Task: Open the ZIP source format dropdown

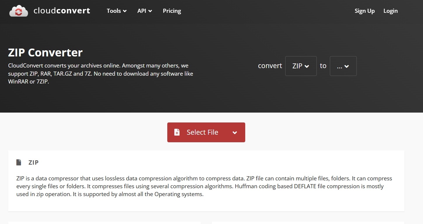Action: point(301,66)
